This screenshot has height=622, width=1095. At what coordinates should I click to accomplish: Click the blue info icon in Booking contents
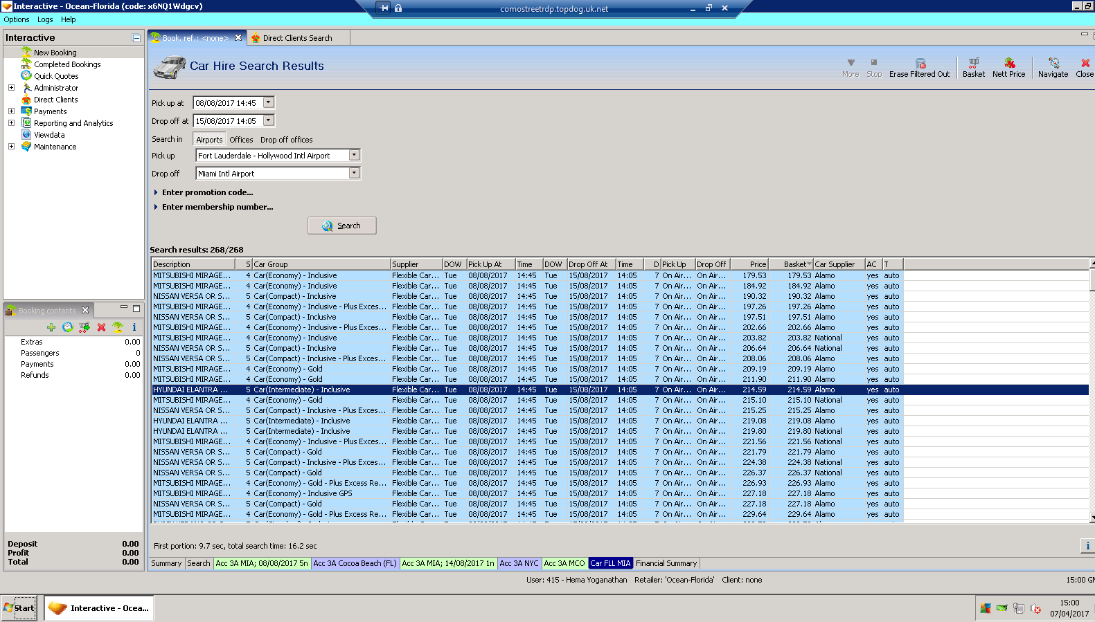[x=134, y=327]
